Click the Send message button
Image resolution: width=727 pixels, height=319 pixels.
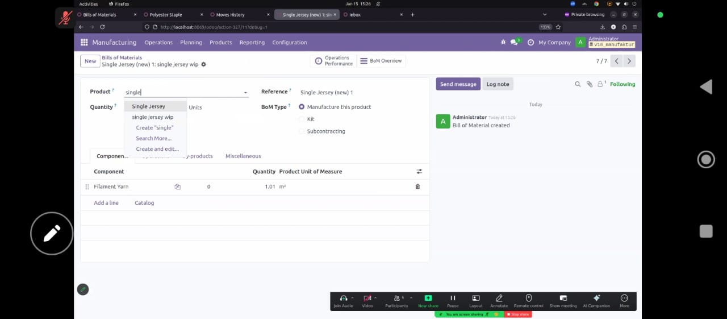click(x=458, y=84)
